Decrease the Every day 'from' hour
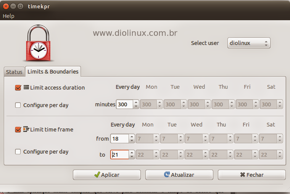The height and width of the screenshot is (194, 290). [132, 141]
